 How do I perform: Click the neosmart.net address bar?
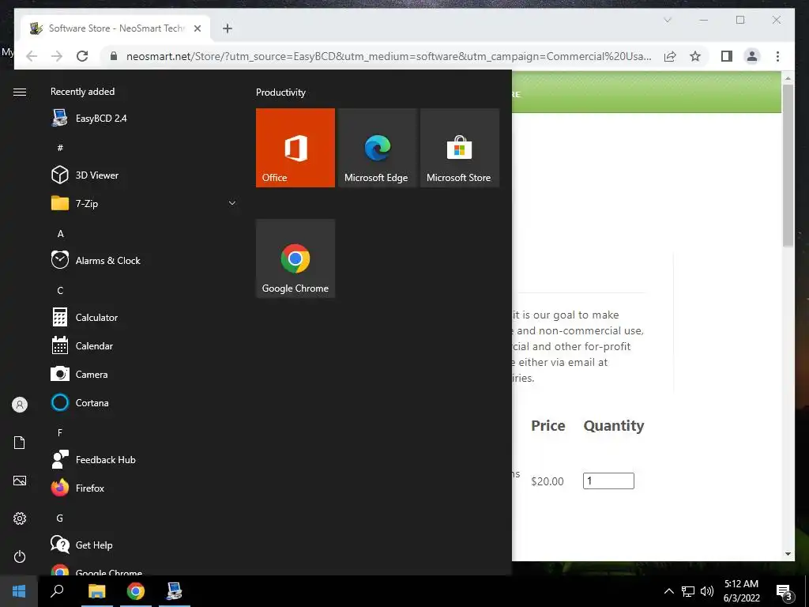click(388, 56)
